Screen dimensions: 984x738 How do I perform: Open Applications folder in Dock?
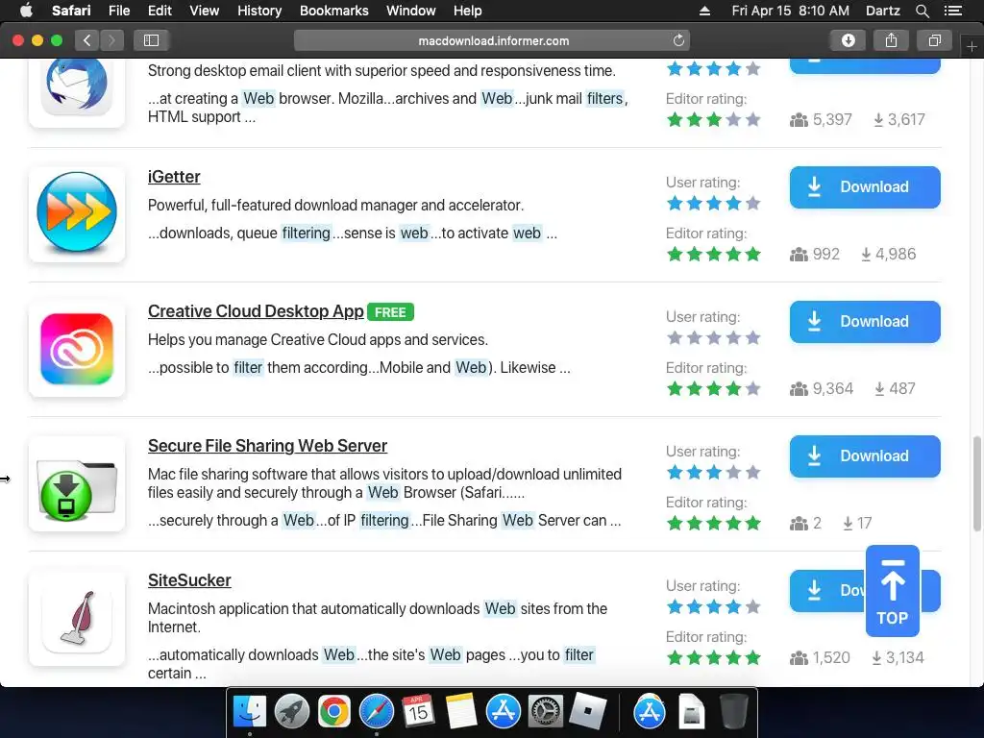point(650,712)
